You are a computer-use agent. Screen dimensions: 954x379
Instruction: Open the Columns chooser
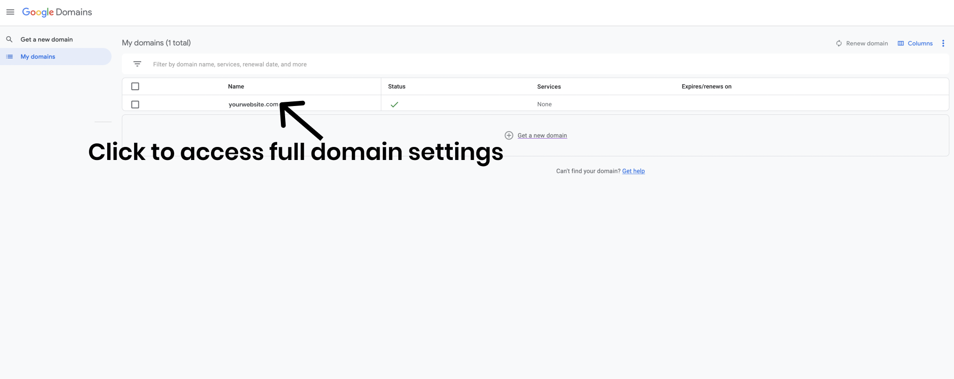click(915, 43)
